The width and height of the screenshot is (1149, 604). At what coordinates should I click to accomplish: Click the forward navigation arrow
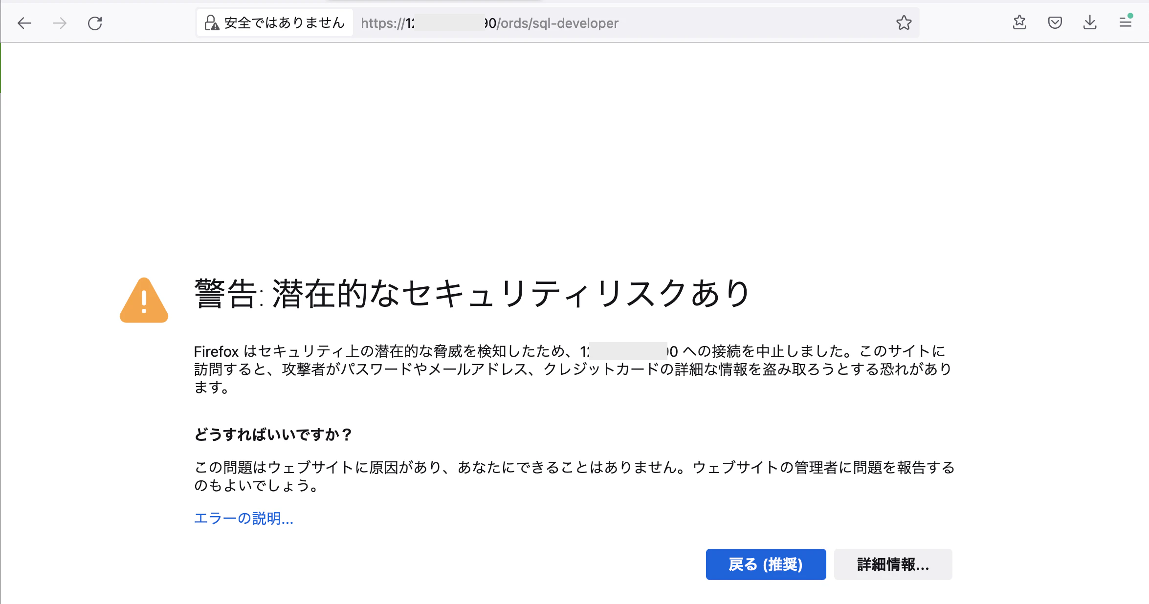pyautogui.click(x=60, y=23)
